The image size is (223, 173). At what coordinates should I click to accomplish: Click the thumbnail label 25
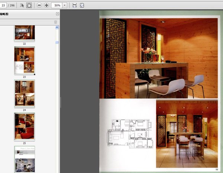pos(25,143)
